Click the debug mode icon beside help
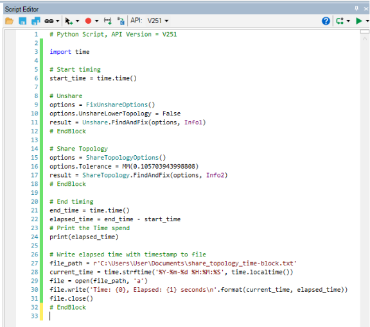This screenshot has width=370, height=327. [x=340, y=21]
